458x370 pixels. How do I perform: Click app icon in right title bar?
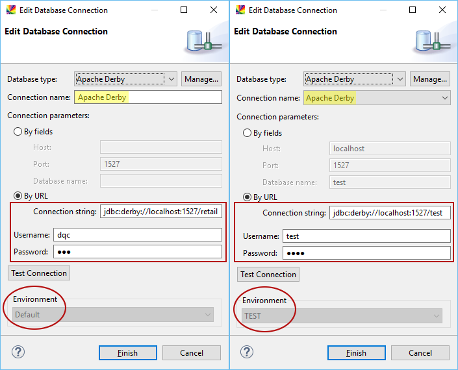pyautogui.click(x=240, y=10)
